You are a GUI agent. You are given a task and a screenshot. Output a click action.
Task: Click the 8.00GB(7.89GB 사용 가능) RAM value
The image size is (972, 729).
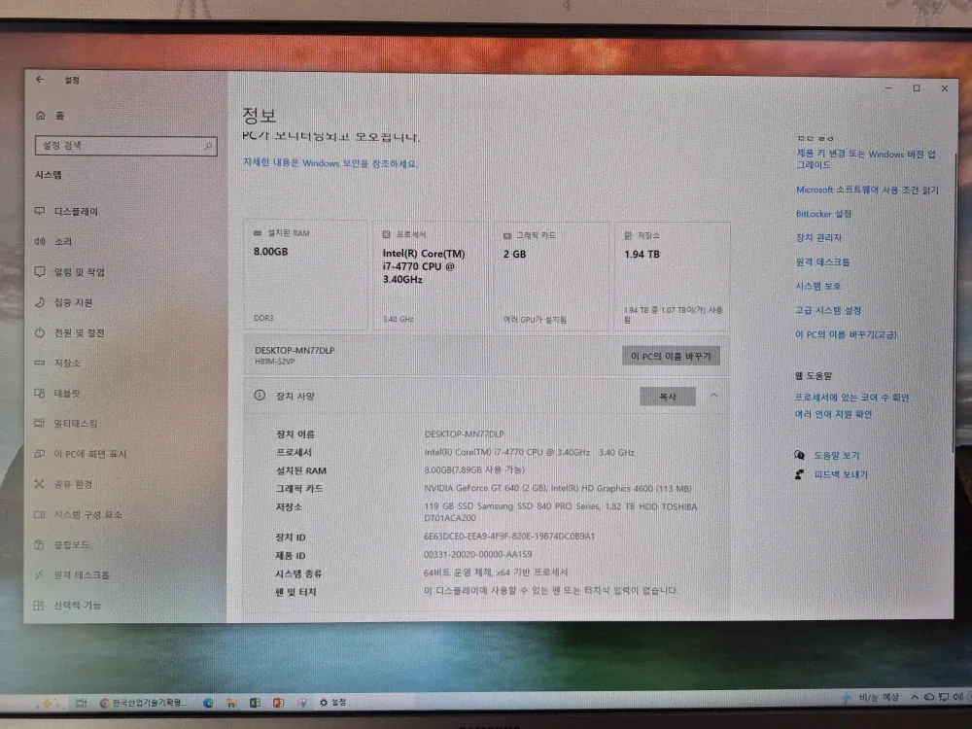coord(474,469)
